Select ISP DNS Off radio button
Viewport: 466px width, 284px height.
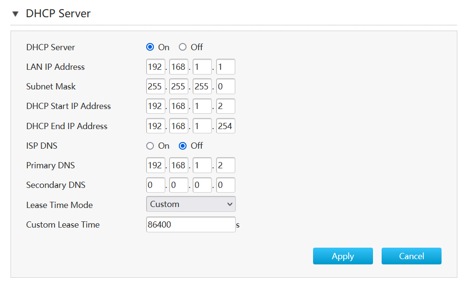tap(183, 146)
